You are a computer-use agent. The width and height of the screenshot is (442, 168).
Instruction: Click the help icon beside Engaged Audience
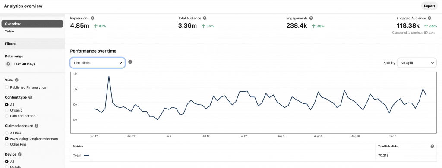pyautogui.click(x=429, y=18)
